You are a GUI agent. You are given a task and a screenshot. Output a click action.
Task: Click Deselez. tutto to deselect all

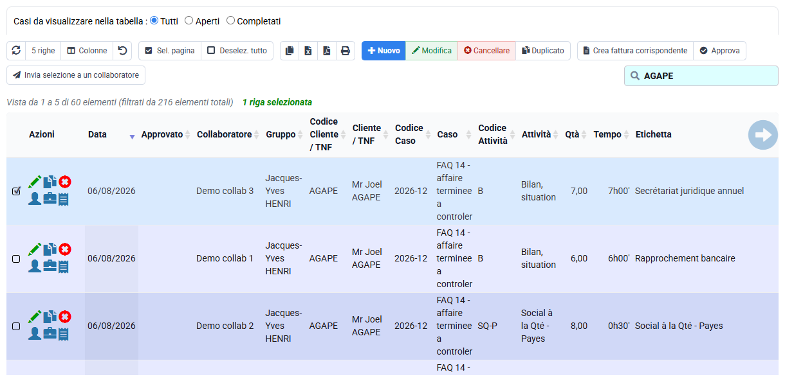237,51
